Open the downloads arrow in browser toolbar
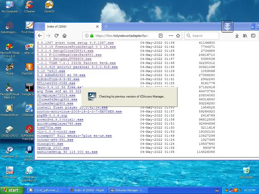Viewport: 259px width, 194px height. [237, 36]
